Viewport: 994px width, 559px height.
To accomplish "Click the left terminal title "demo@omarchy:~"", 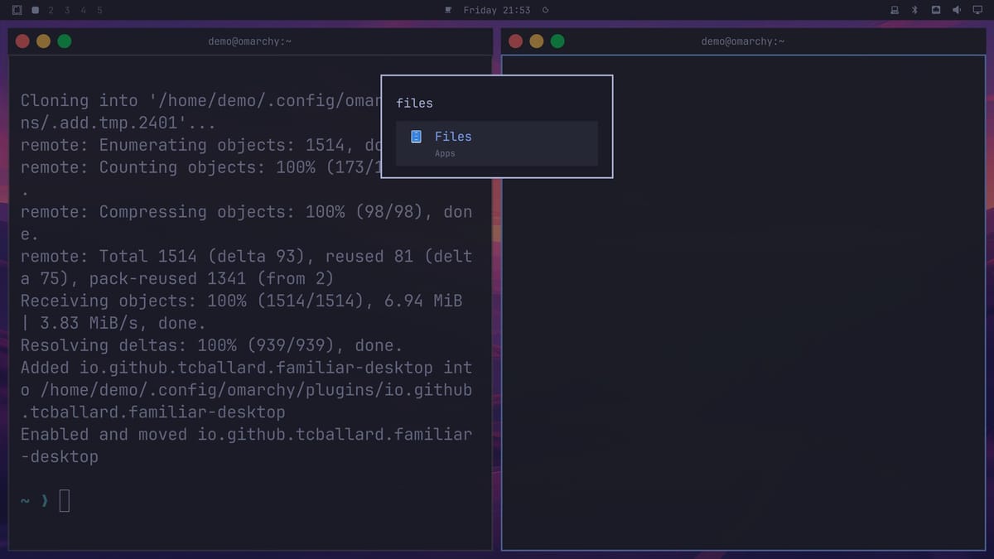I will [x=250, y=41].
